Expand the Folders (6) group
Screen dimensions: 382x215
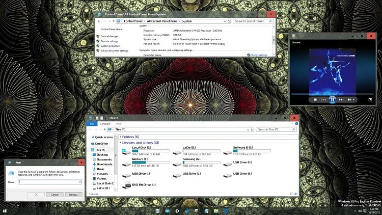pyautogui.click(x=121, y=137)
